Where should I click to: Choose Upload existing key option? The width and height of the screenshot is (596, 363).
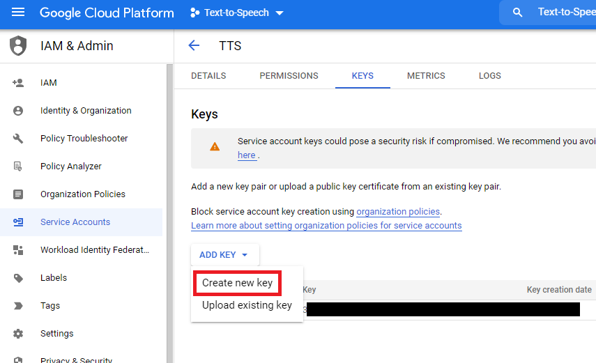click(x=247, y=305)
